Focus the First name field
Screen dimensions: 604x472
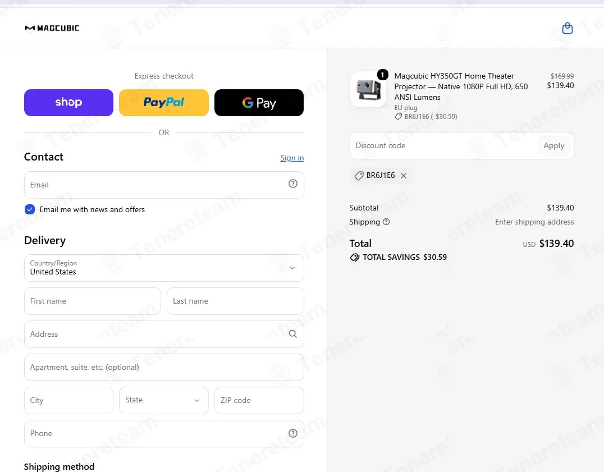click(x=93, y=301)
